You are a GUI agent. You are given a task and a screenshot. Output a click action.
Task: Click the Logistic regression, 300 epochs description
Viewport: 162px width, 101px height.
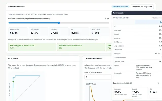144,67
